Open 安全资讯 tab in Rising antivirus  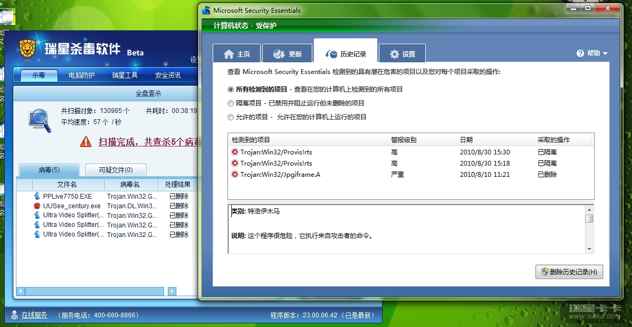tap(168, 75)
